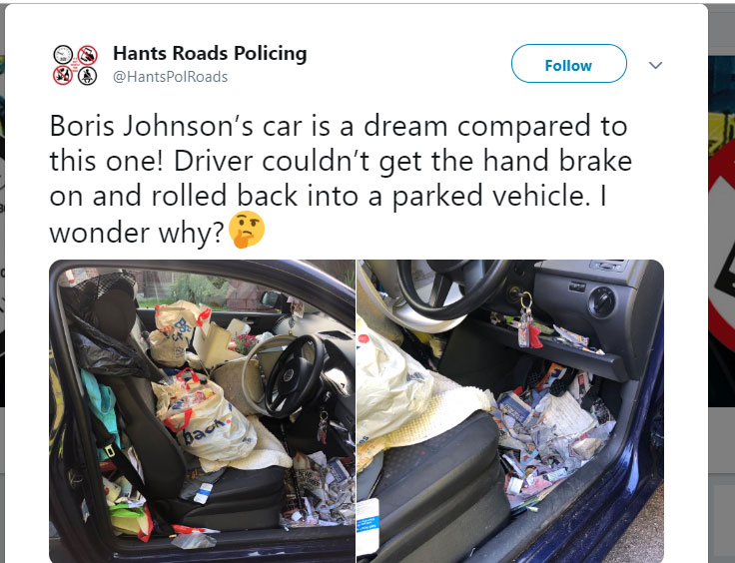Click the tweet text about Boris Johnson's car
Screen dimensions: 735x563
pyautogui.click(x=341, y=179)
